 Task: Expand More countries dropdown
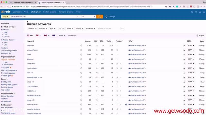[x=62, y=36]
